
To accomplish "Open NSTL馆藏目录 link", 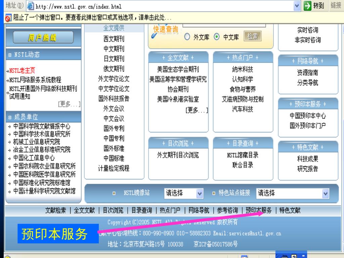I will coord(243,155).
